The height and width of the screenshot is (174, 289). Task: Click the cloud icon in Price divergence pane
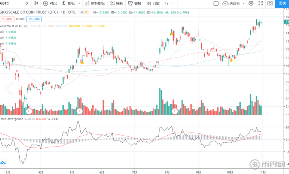point(3,163)
